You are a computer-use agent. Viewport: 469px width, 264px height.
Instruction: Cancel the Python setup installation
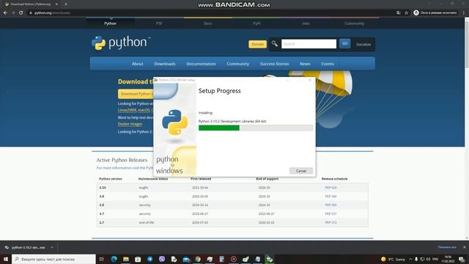pyautogui.click(x=301, y=171)
